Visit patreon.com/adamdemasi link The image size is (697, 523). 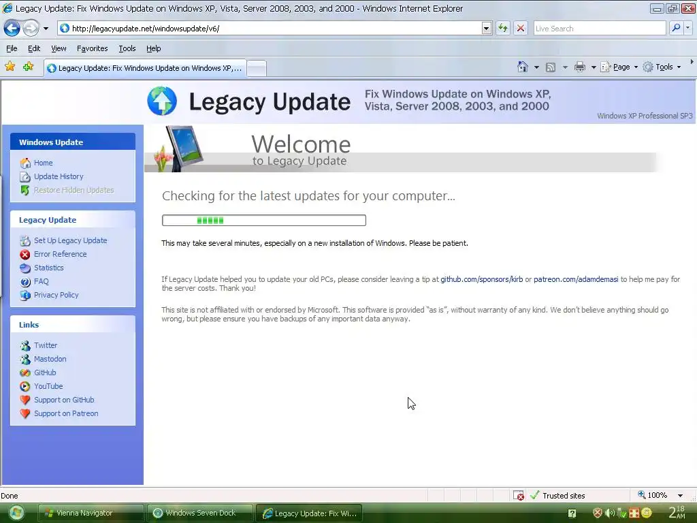pos(576,279)
